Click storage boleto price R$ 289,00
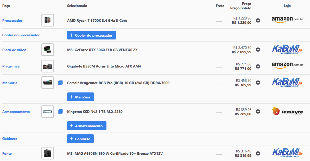 point(243,114)
